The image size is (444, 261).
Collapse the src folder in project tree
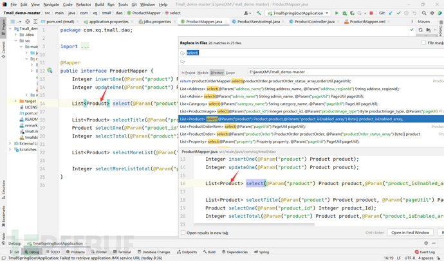pos(16,40)
